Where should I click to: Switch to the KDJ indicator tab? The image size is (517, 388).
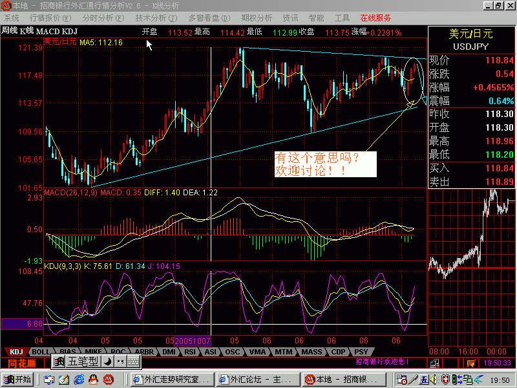16,352
